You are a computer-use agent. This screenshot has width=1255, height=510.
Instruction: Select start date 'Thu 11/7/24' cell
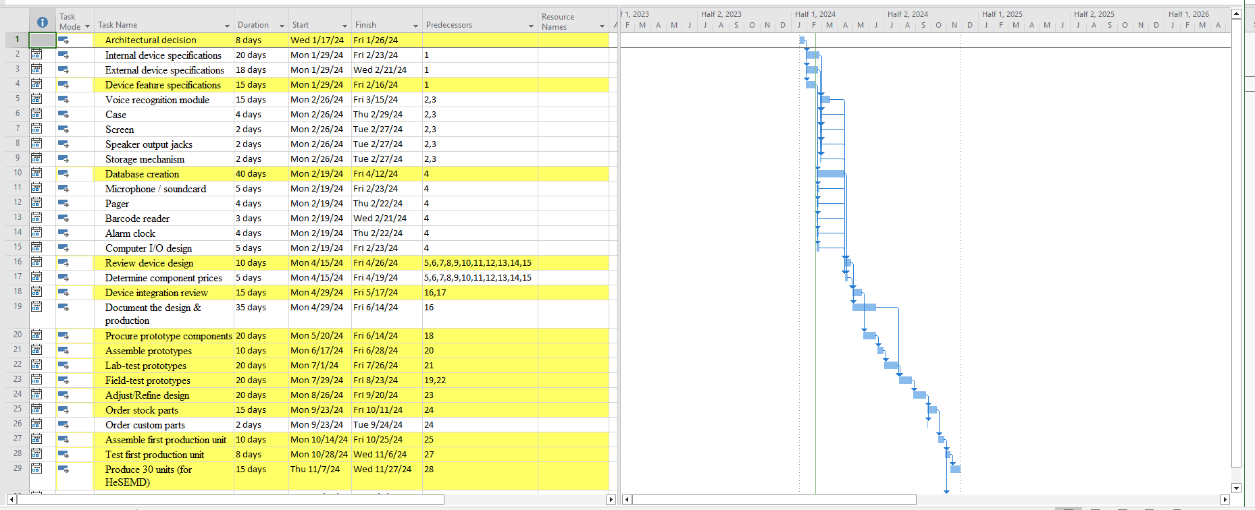[x=319, y=476]
